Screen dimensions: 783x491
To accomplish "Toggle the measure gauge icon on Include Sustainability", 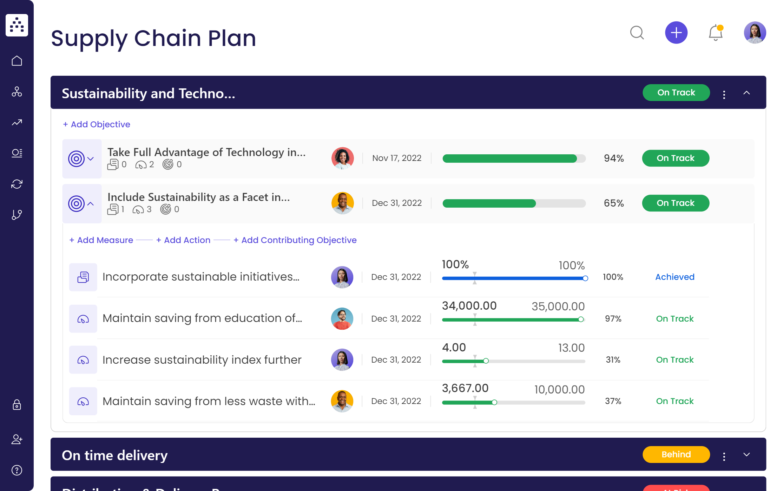I will pyautogui.click(x=138, y=209).
